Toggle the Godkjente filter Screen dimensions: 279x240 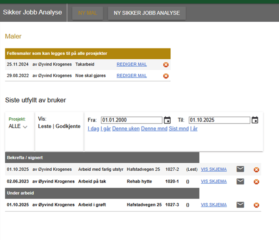[x=68, y=126]
